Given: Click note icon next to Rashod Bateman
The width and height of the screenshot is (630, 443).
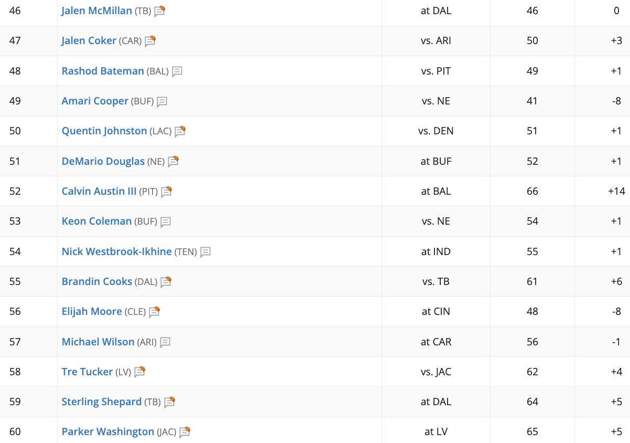Looking at the screenshot, I should click(177, 71).
